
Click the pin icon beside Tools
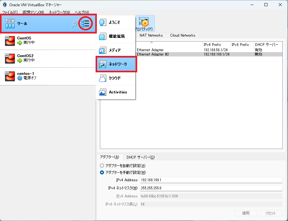[x=75, y=24]
